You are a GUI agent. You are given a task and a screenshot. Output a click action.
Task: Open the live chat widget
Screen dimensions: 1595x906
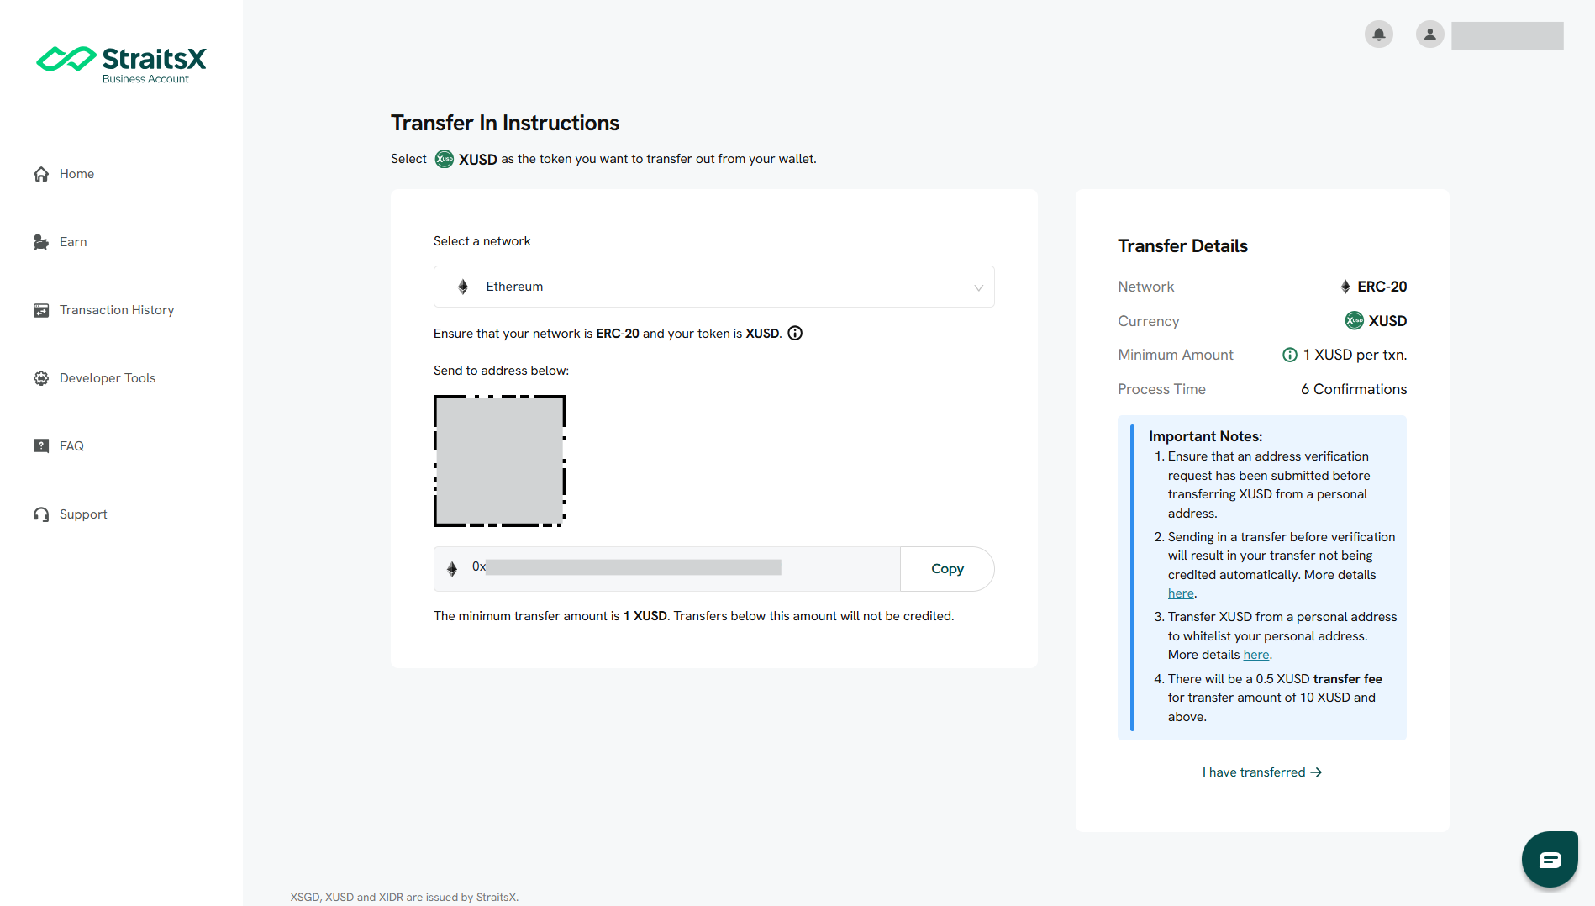[x=1550, y=859]
